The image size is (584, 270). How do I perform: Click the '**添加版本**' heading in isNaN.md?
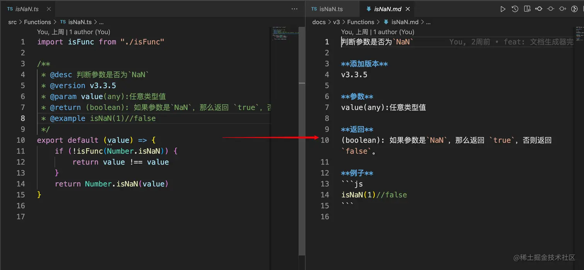pos(365,64)
